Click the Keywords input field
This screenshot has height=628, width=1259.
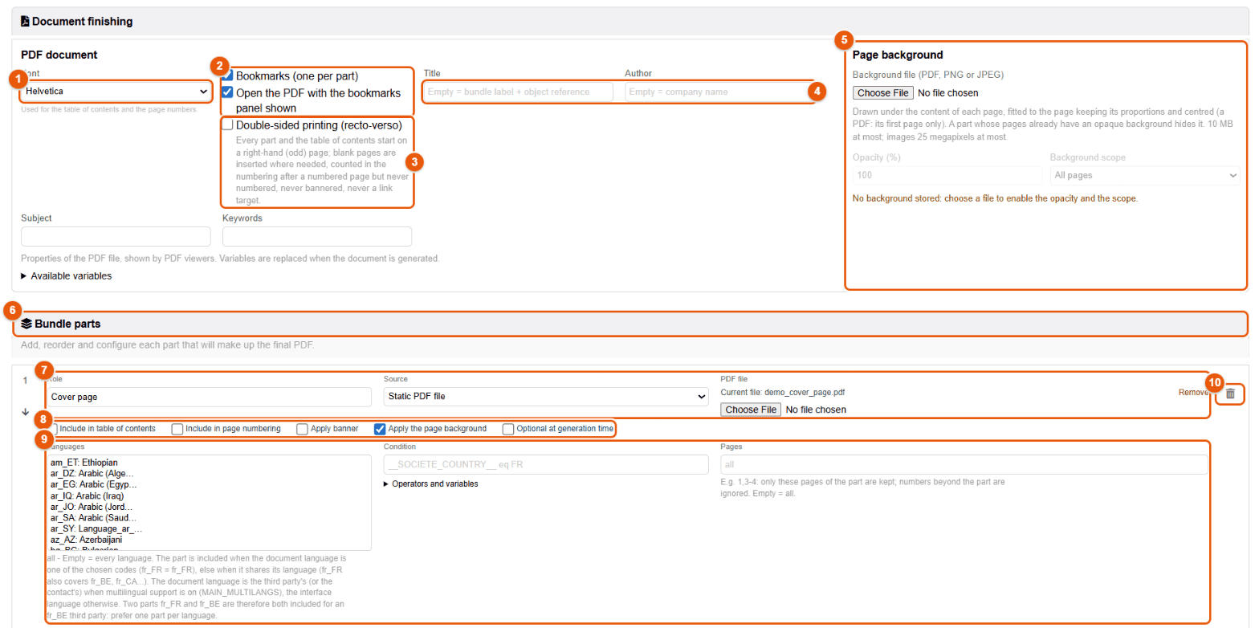(317, 236)
